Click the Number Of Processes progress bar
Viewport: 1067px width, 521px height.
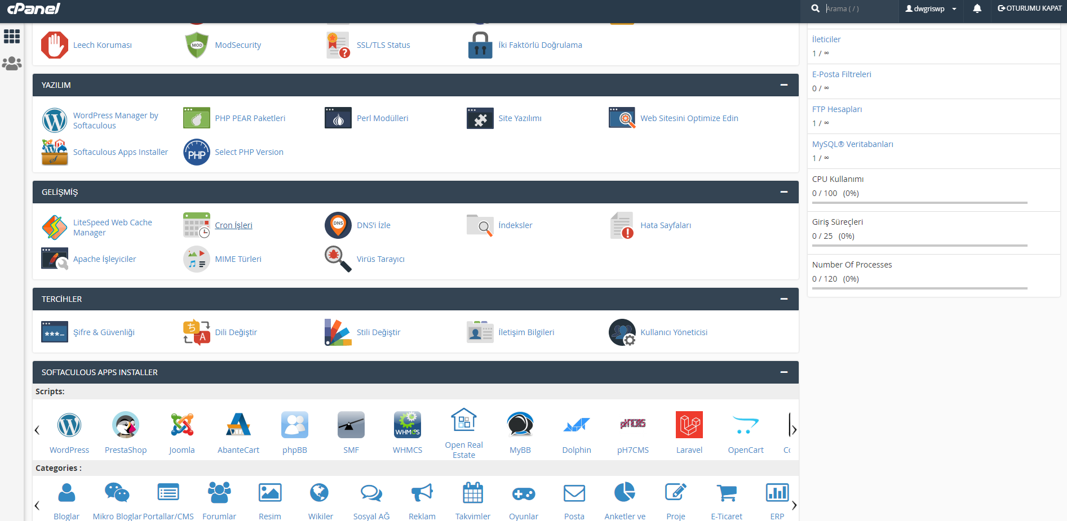point(920,288)
